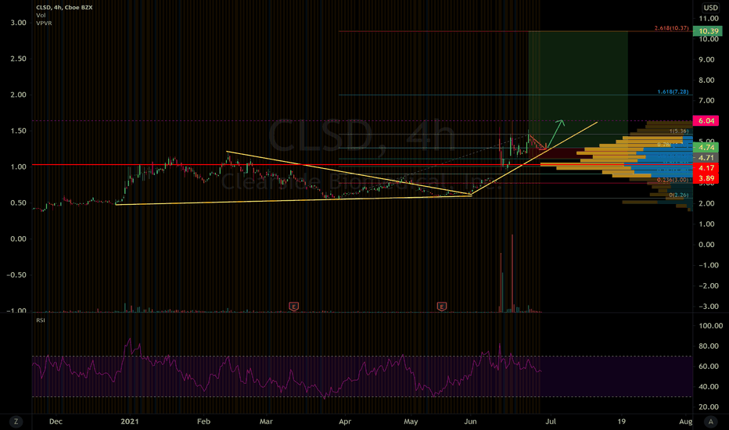Image resolution: width=729 pixels, height=430 pixels.
Task: Click the Feb label on time axis
Action: pyautogui.click(x=203, y=421)
